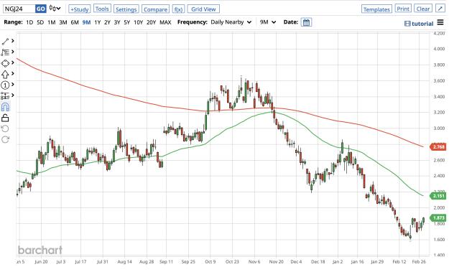Screen dimensions: 449x272
Task: Expand the measure tool options arrow
Action: 13,95
